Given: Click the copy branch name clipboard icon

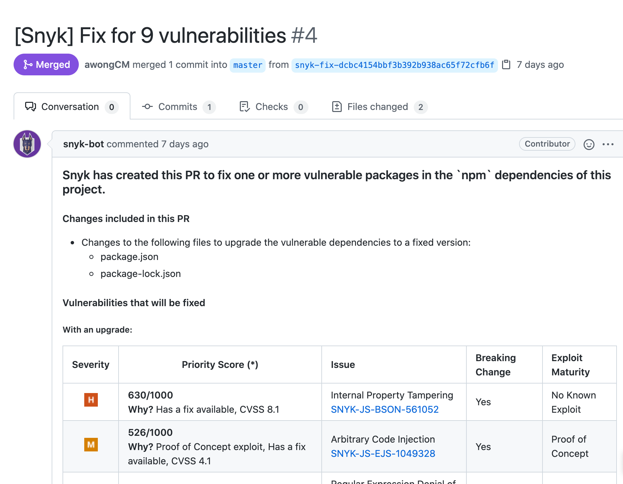Looking at the screenshot, I should [x=506, y=64].
